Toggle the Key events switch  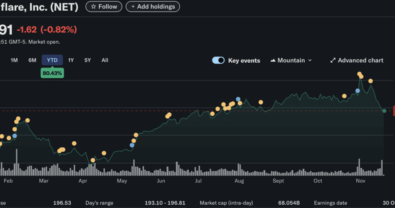[x=218, y=60]
